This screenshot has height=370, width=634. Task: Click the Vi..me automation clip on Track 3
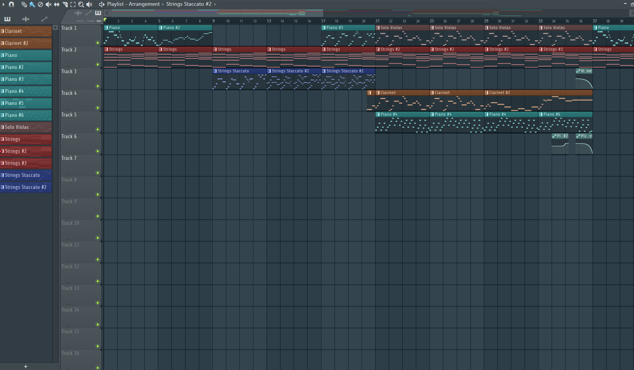[x=584, y=79]
